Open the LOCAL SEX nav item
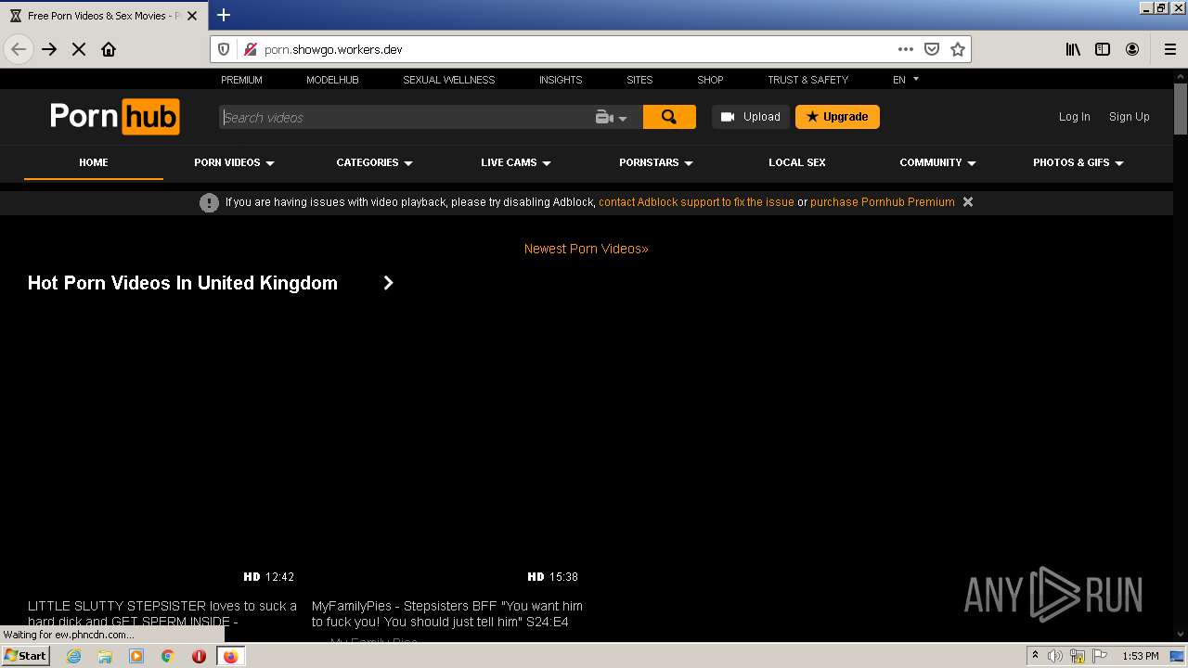Viewport: 1188px width, 668px height. pos(796,162)
